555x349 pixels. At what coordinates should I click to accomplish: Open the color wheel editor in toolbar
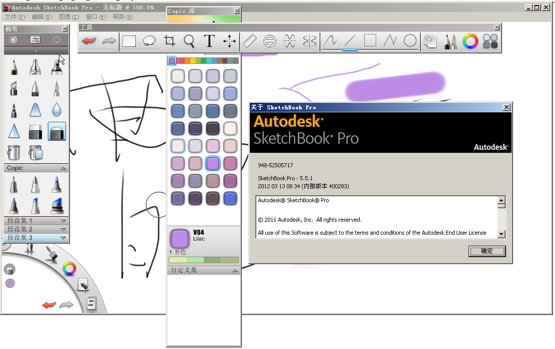(471, 41)
